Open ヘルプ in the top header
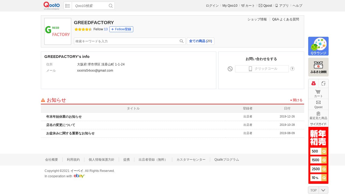Screen dimensions: 345x195 tap(297, 6)
